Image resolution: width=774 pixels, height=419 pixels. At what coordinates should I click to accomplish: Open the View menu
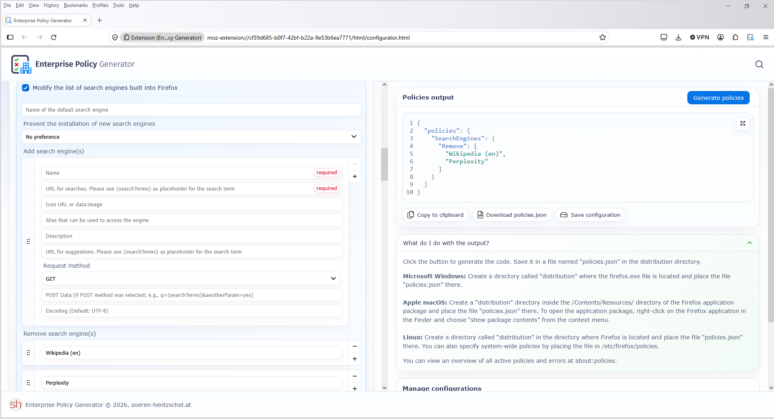coord(34,5)
